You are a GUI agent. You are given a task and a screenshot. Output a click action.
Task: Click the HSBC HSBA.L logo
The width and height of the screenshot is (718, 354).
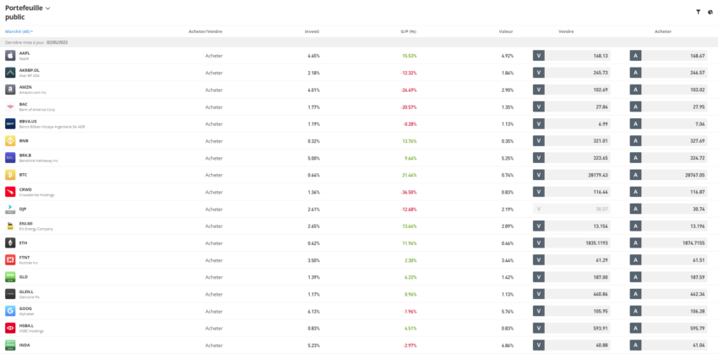point(10,328)
